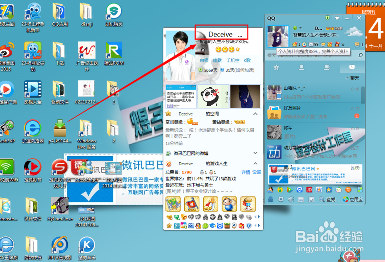
Task: Open the QQ skin (T-shirt) changer
Action: coord(337,18)
